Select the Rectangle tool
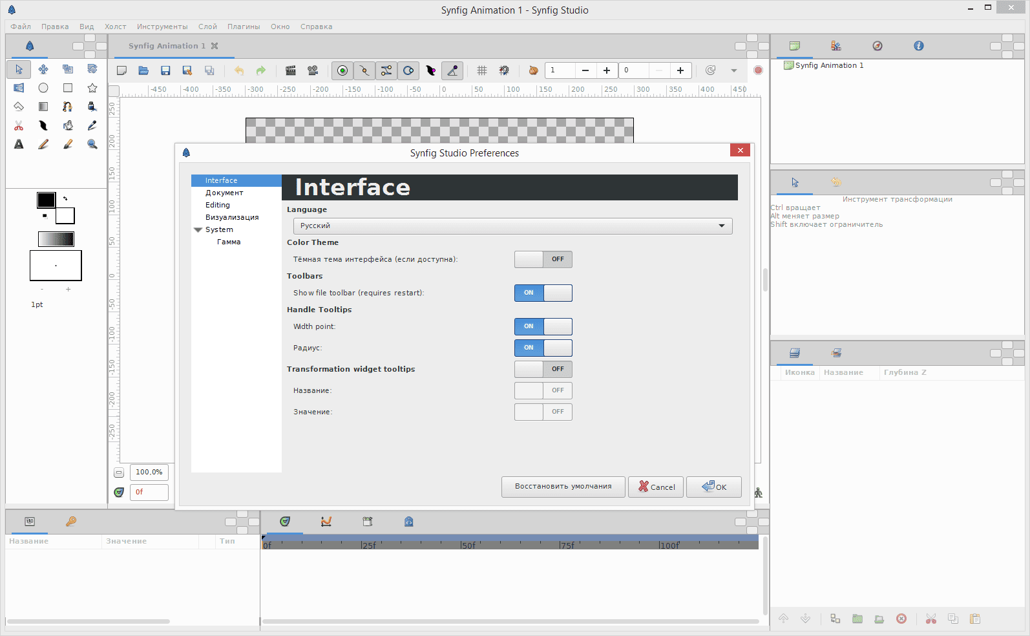The image size is (1030, 636). tap(68, 88)
